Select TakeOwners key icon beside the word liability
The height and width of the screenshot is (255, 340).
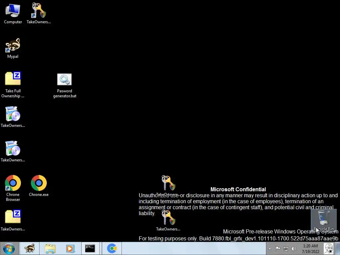pyautogui.click(x=168, y=220)
